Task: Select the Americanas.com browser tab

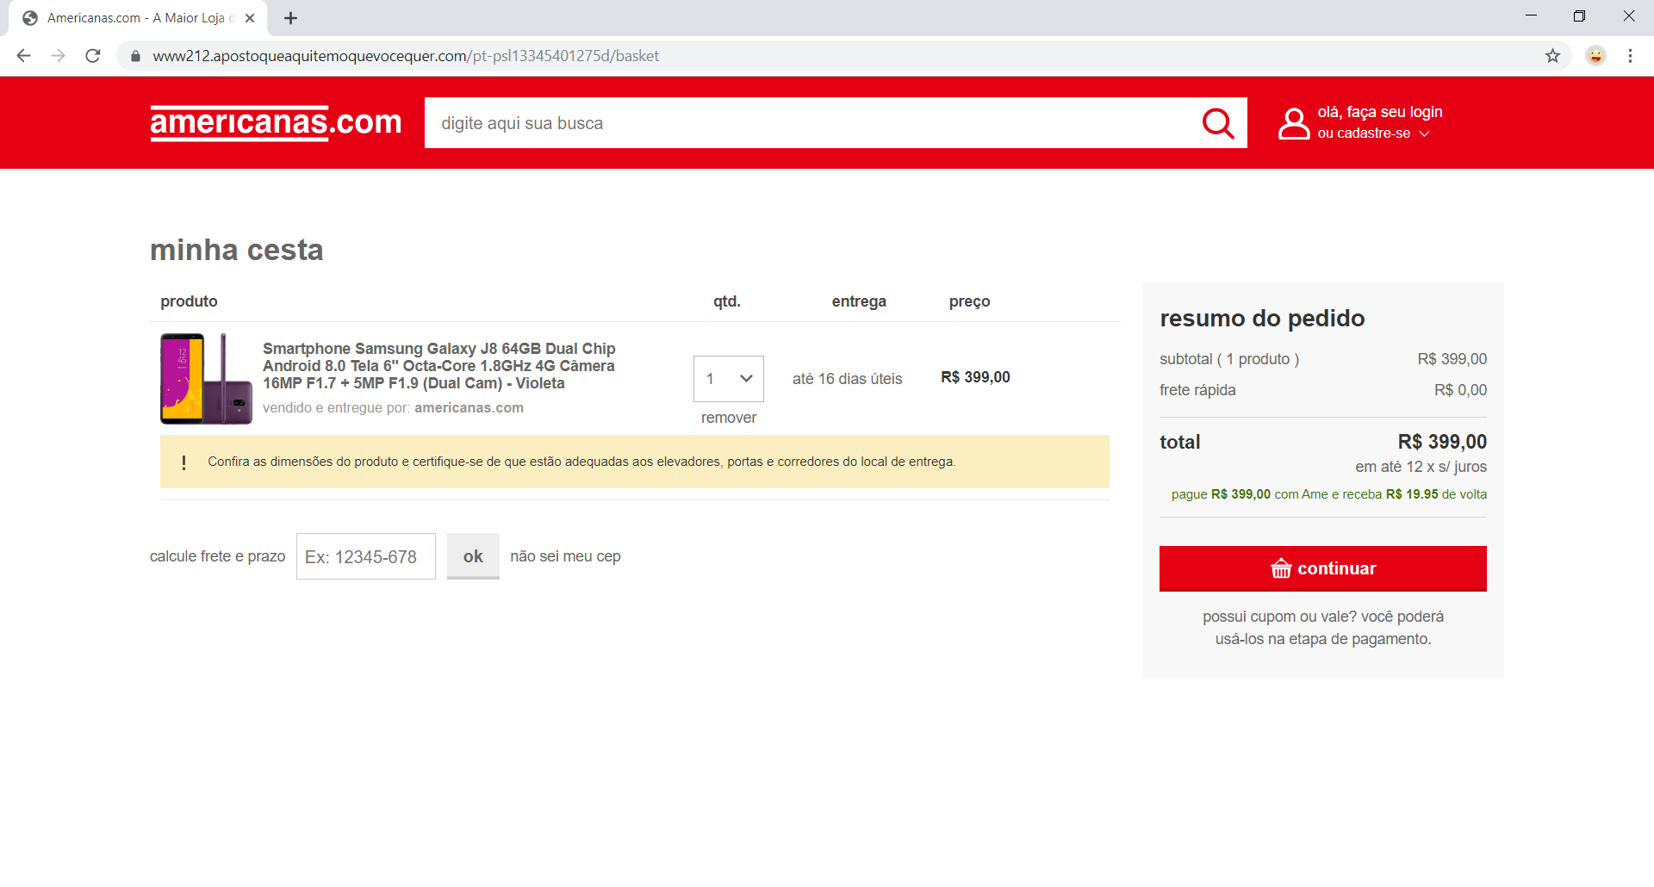Action: pos(138,18)
